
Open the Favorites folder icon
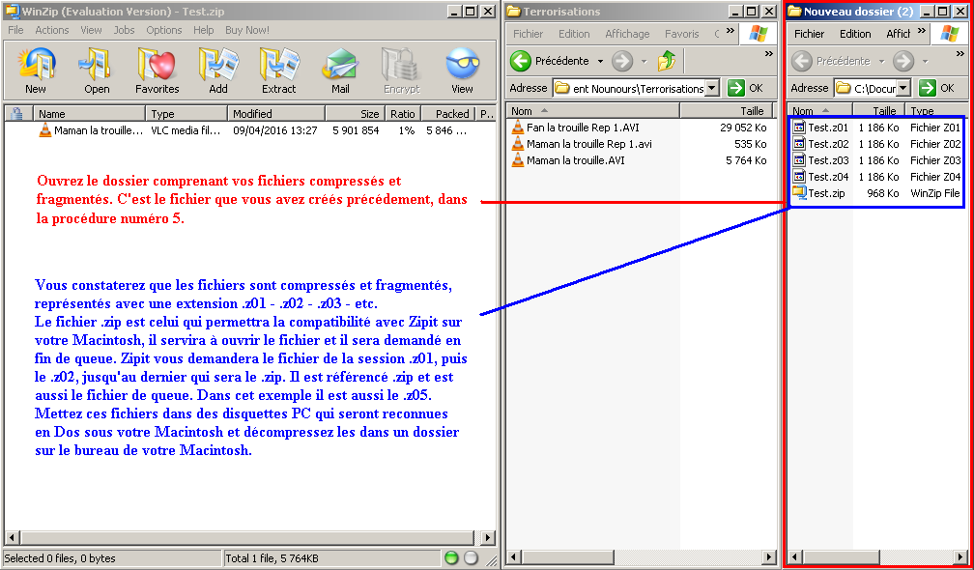coord(157,71)
